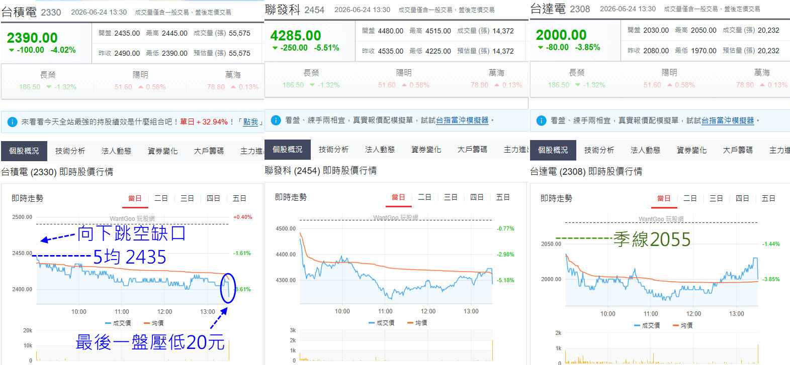
Task: Click 長榮 down-trend arrow in 台達電 panel
Action: [x=578, y=85]
